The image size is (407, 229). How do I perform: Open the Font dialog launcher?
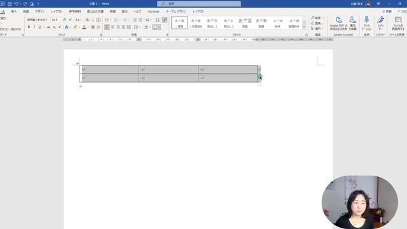[101, 34]
